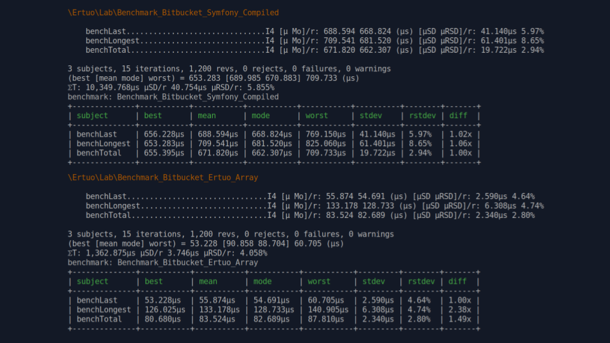The image size is (610, 343).
Task: Click rstdev 4.64% in Ertuo table
Action: [419, 300]
